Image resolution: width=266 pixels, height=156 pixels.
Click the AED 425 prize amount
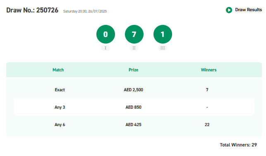(133, 125)
